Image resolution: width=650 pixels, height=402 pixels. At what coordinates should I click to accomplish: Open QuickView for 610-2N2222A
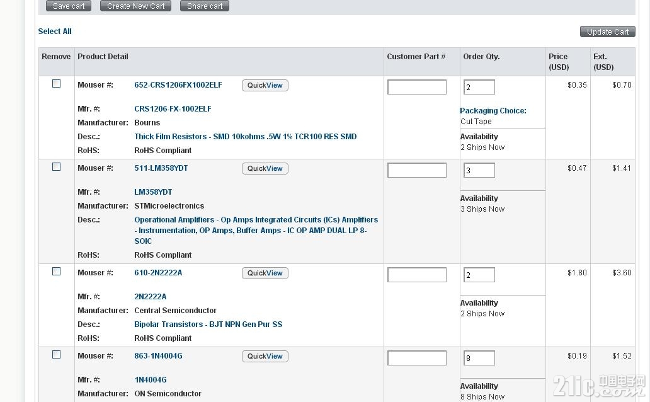265,273
